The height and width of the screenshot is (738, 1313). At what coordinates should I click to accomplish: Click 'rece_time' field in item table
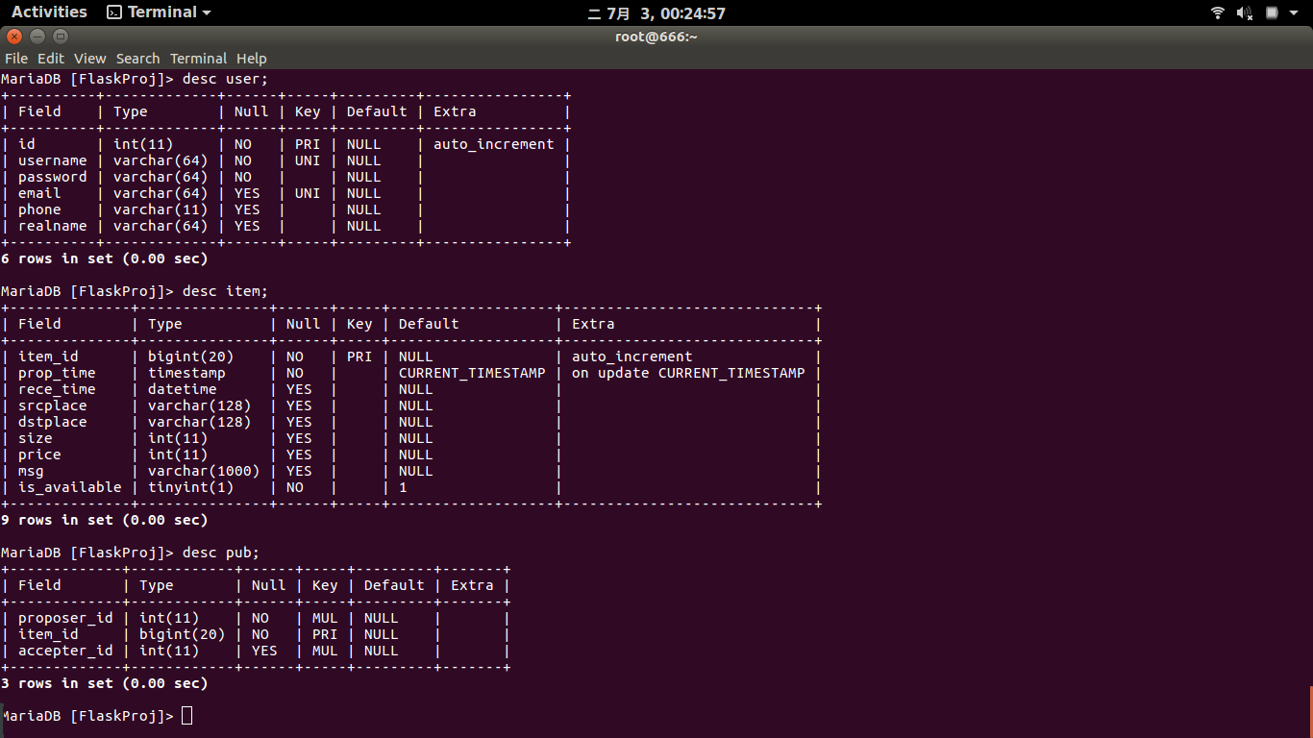point(57,389)
